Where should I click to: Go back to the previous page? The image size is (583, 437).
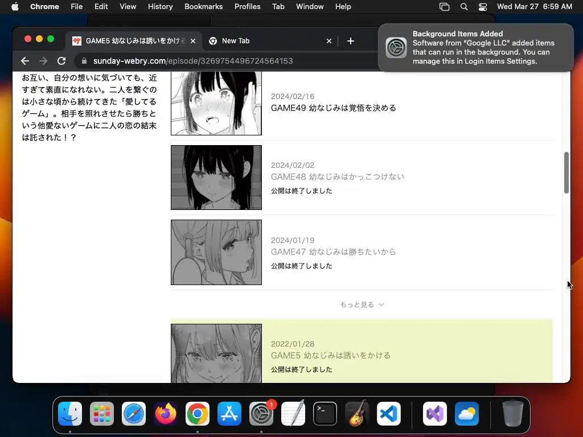point(25,61)
